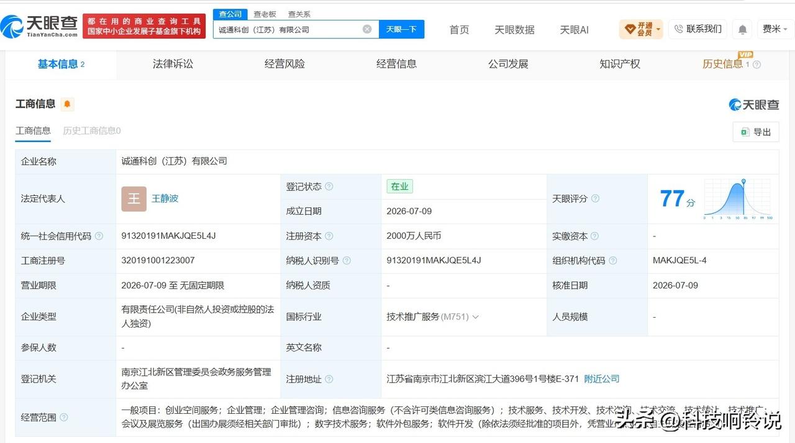Open 天眼AI in top navigation

click(574, 30)
